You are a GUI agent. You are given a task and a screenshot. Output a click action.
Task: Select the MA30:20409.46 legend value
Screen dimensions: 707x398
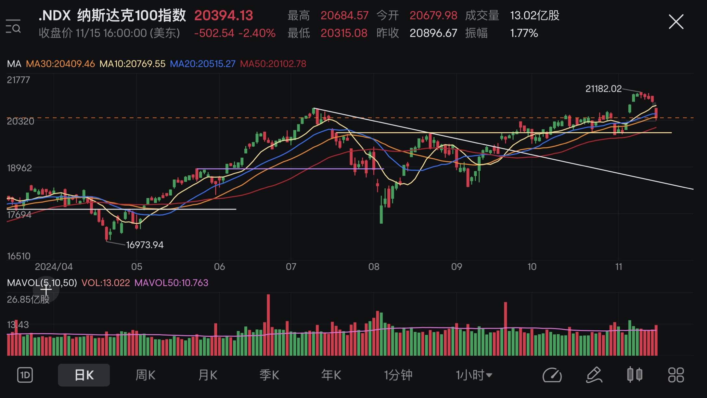pos(60,64)
